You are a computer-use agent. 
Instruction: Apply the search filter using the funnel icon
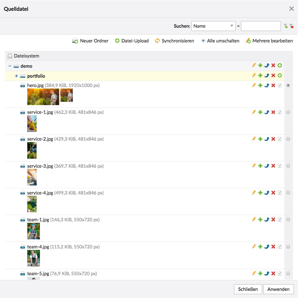click(x=286, y=26)
